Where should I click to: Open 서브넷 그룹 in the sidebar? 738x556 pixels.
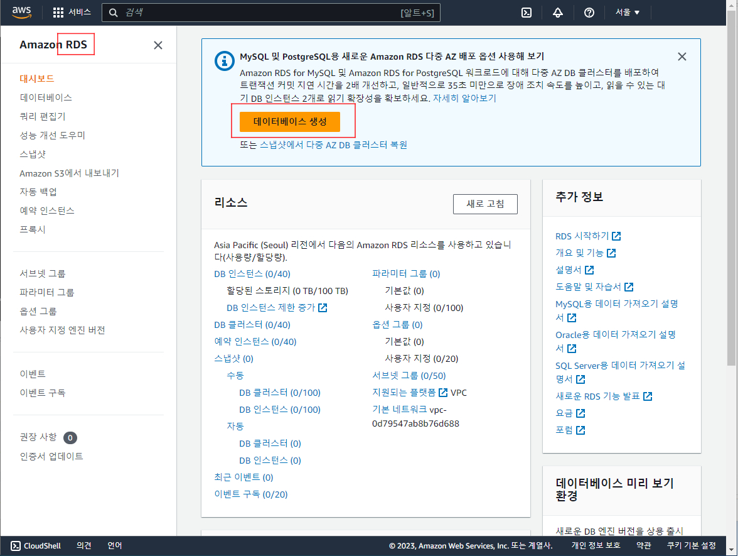tap(43, 273)
